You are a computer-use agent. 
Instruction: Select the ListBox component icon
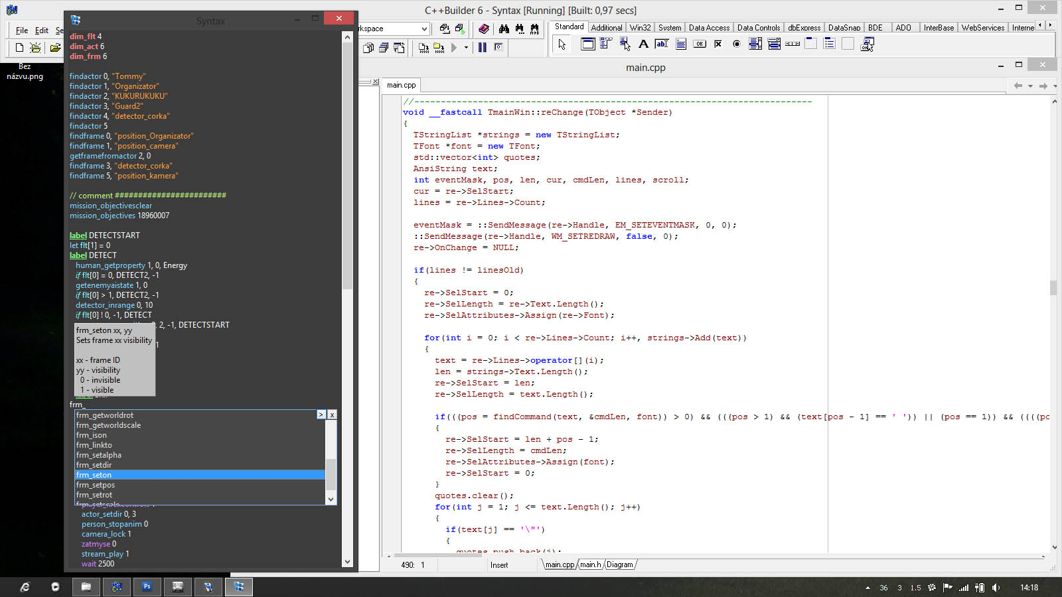click(755, 44)
